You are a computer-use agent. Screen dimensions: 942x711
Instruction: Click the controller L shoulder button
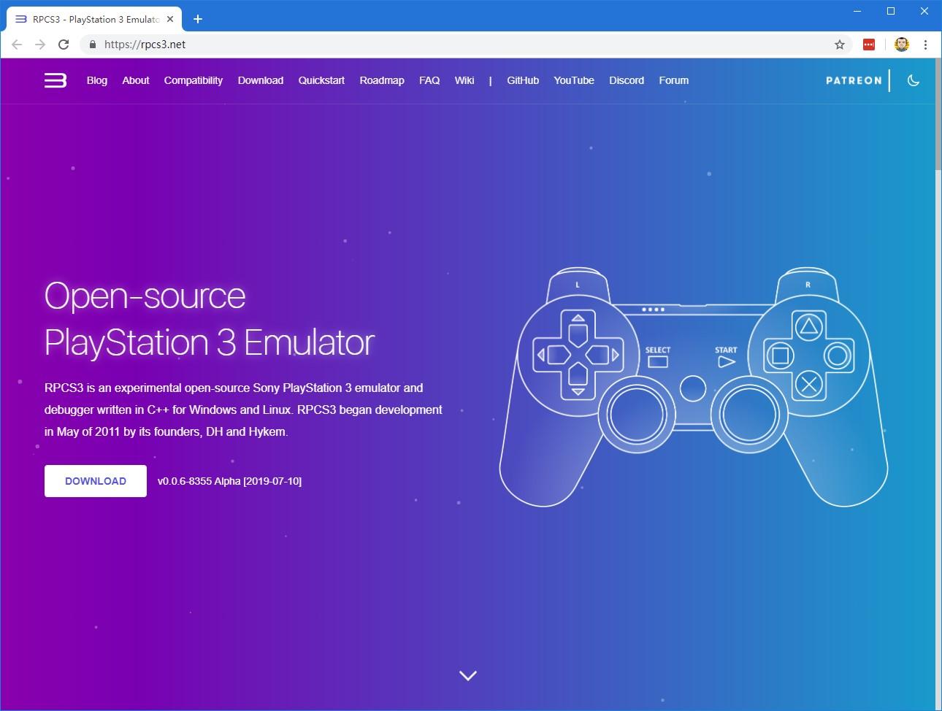pyautogui.click(x=578, y=284)
